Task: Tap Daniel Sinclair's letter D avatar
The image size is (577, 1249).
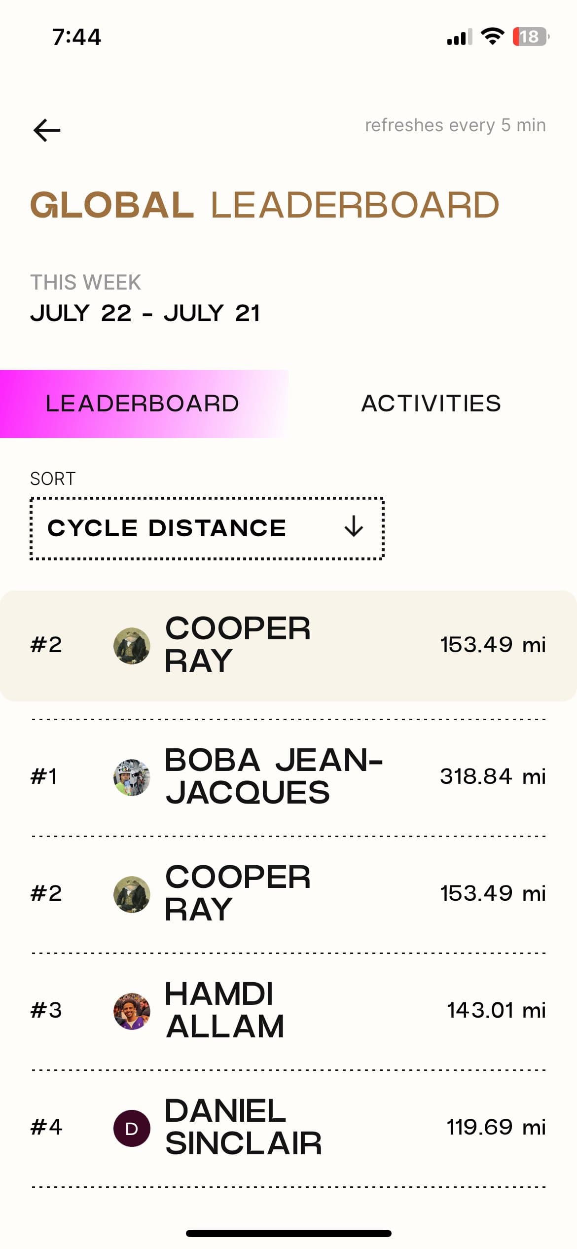Action: [x=132, y=1128]
